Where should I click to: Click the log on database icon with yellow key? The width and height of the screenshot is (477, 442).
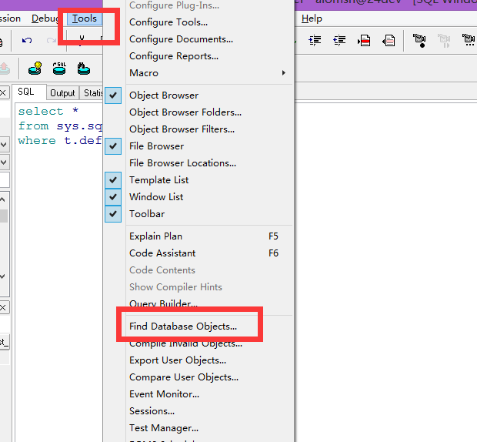point(35,69)
